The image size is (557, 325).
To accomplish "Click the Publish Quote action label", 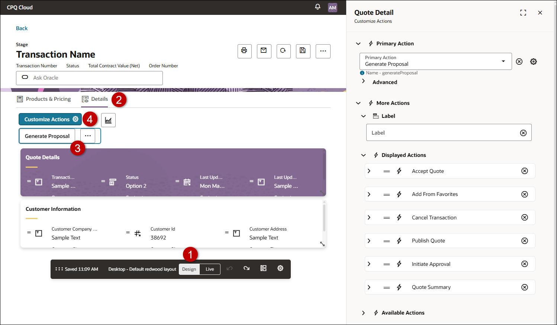I will point(428,241).
